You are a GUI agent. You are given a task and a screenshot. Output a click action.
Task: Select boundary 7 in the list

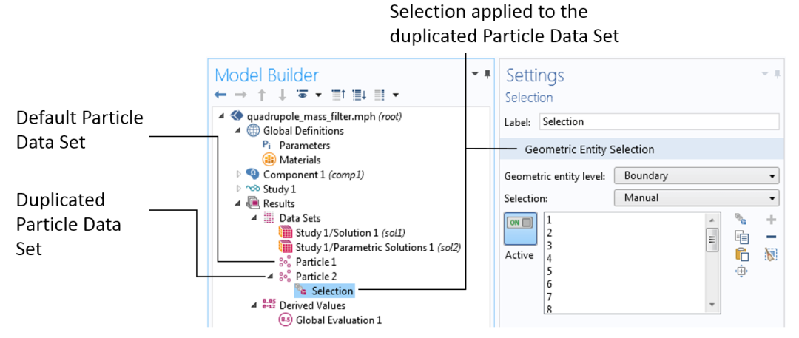pos(549,297)
